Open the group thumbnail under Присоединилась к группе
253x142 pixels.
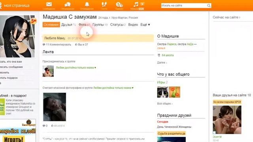click(x=48, y=71)
